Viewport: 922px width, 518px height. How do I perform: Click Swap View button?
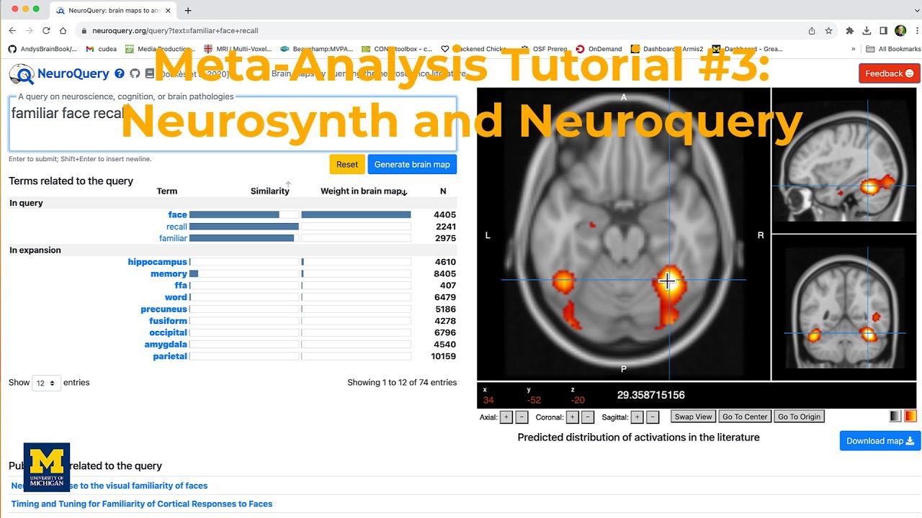click(x=694, y=417)
